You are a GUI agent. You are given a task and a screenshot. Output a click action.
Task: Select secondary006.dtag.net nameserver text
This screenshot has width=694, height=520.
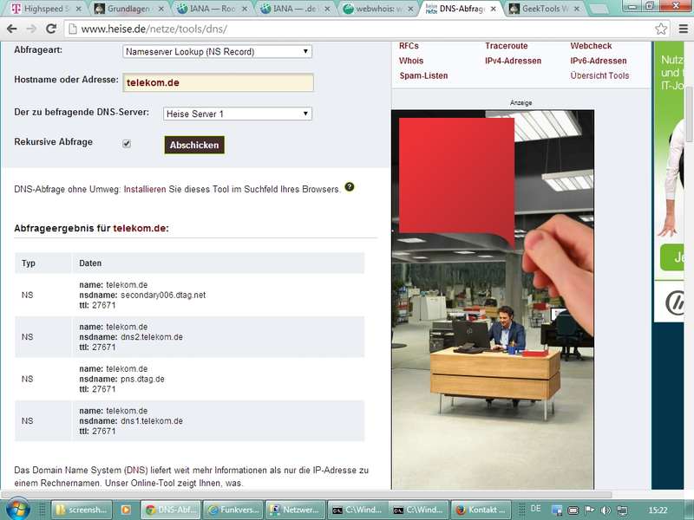coord(163,295)
